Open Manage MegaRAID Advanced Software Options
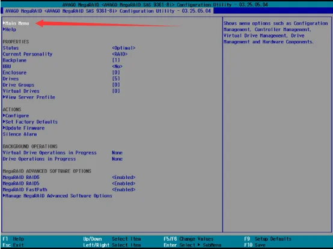The width and height of the screenshot is (333, 249). [57, 195]
